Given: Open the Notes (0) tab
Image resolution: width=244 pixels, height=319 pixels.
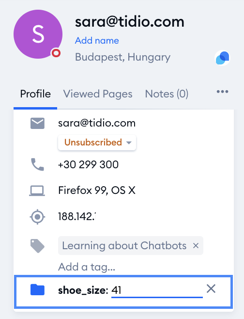Looking at the screenshot, I should (x=167, y=94).
